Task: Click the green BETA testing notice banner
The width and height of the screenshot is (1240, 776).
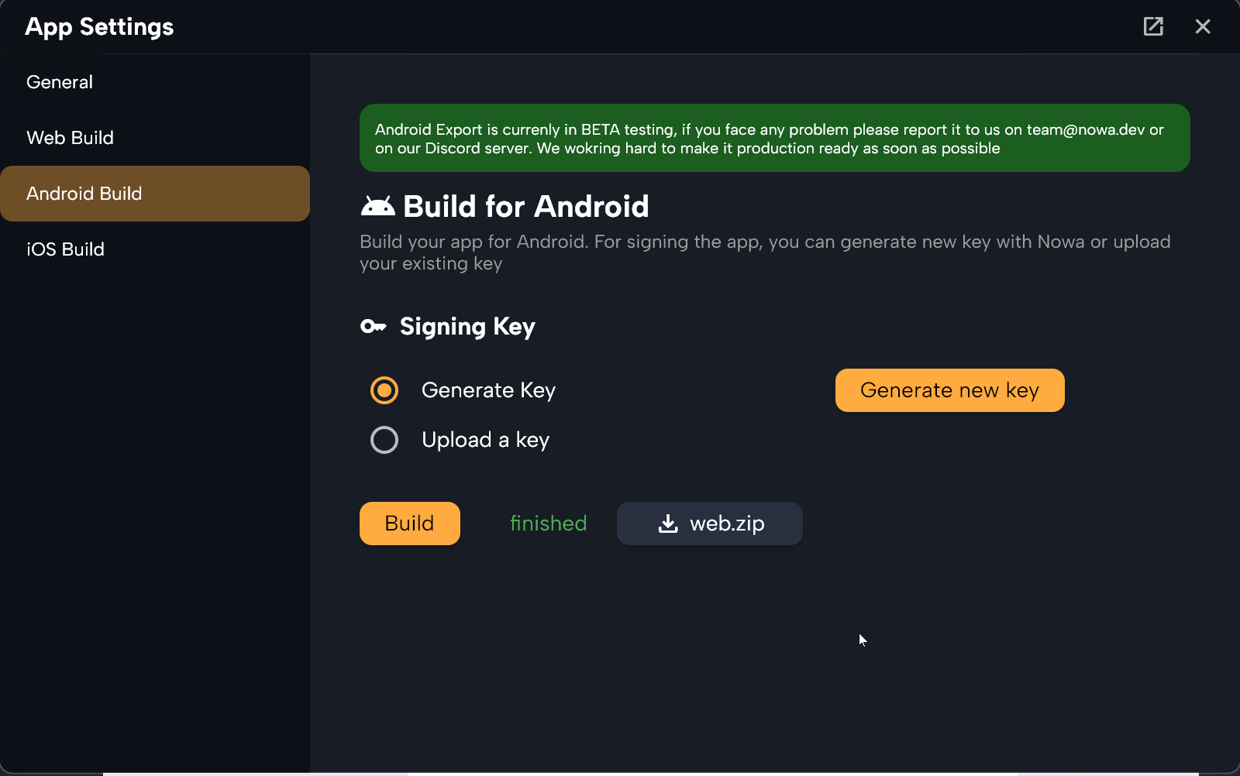Action: click(x=775, y=138)
